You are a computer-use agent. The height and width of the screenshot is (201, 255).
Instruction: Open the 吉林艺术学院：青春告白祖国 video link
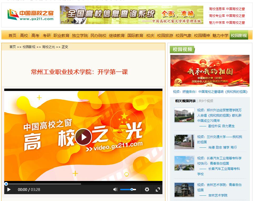(x=219, y=187)
